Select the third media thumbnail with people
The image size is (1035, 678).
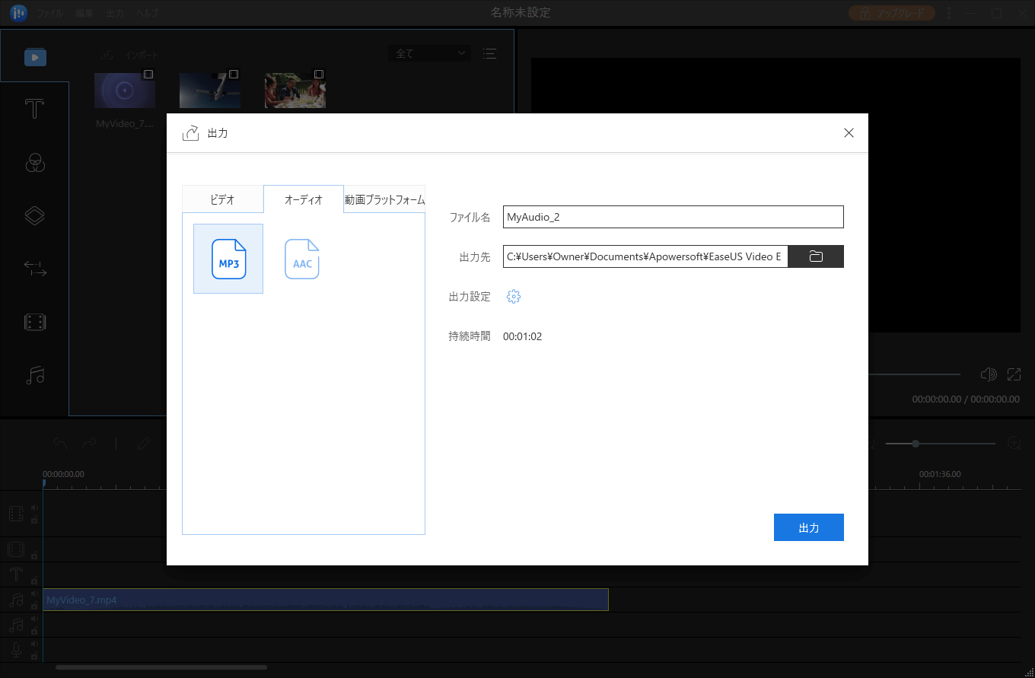pos(295,91)
